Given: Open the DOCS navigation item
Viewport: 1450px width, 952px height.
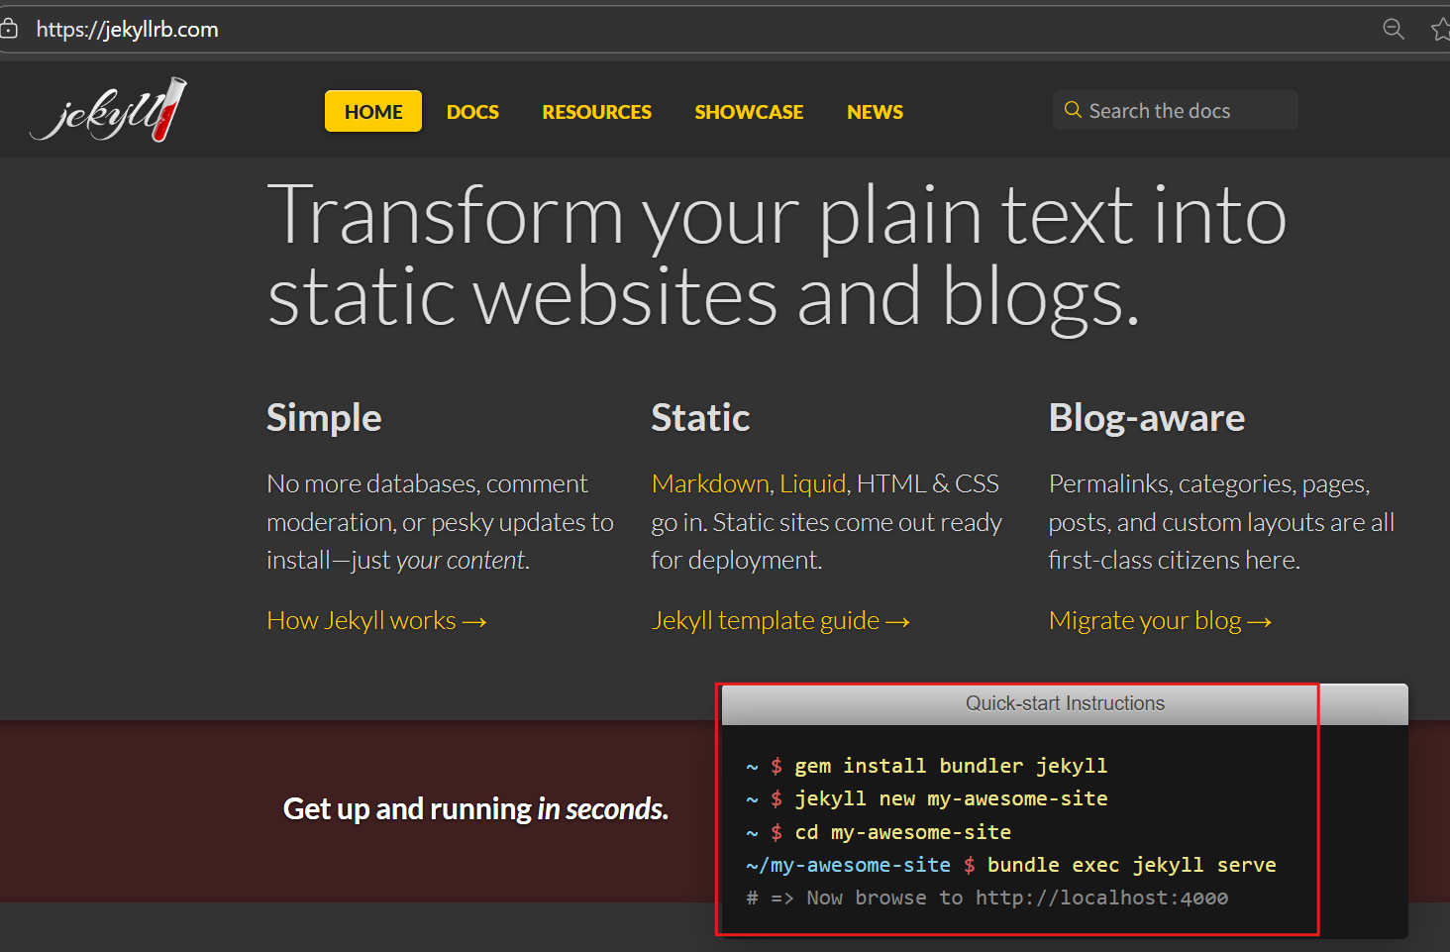Looking at the screenshot, I should pos(472,112).
